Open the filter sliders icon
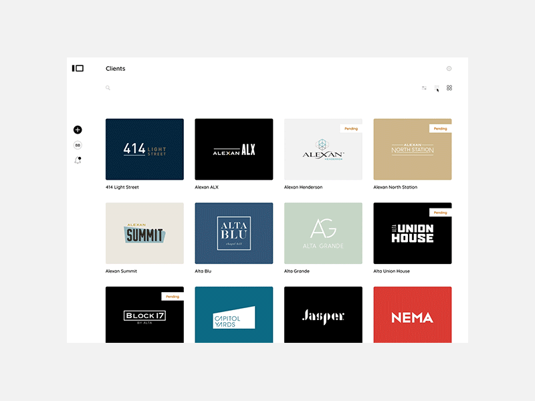This screenshot has width=535, height=401. pyautogui.click(x=424, y=88)
